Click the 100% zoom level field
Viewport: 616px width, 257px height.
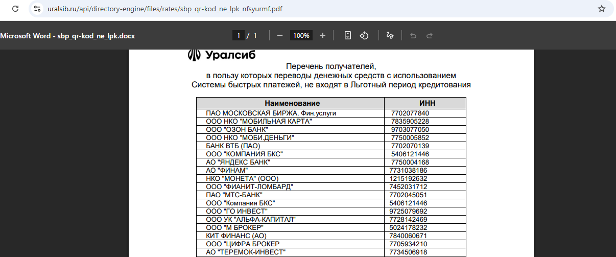pos(301,36)
